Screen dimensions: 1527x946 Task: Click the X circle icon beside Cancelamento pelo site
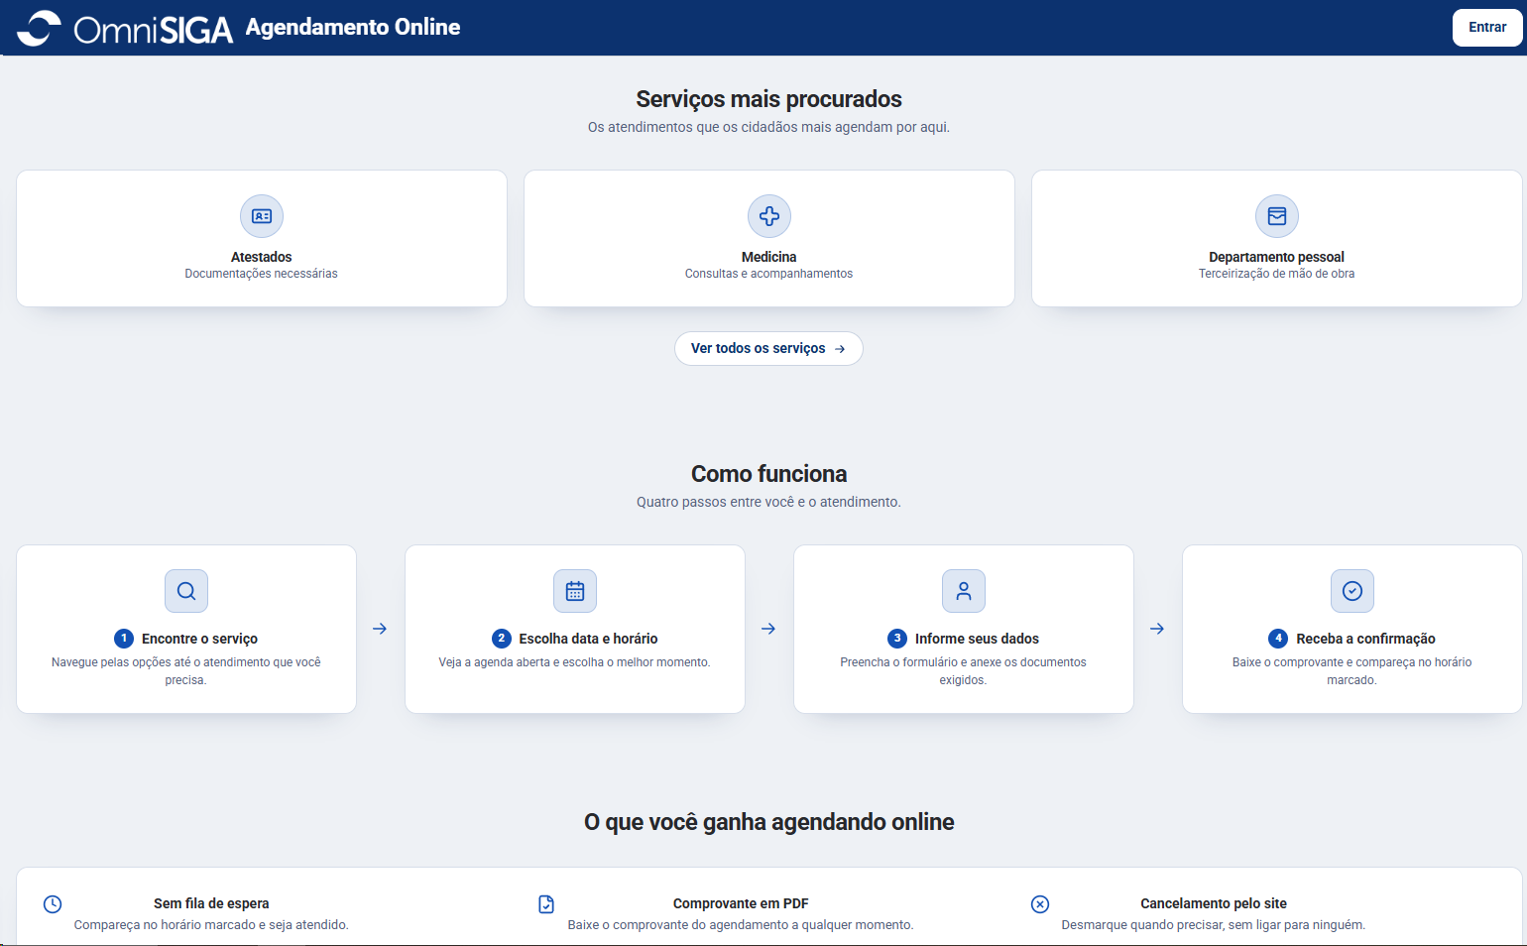[x=1040, y=904]
